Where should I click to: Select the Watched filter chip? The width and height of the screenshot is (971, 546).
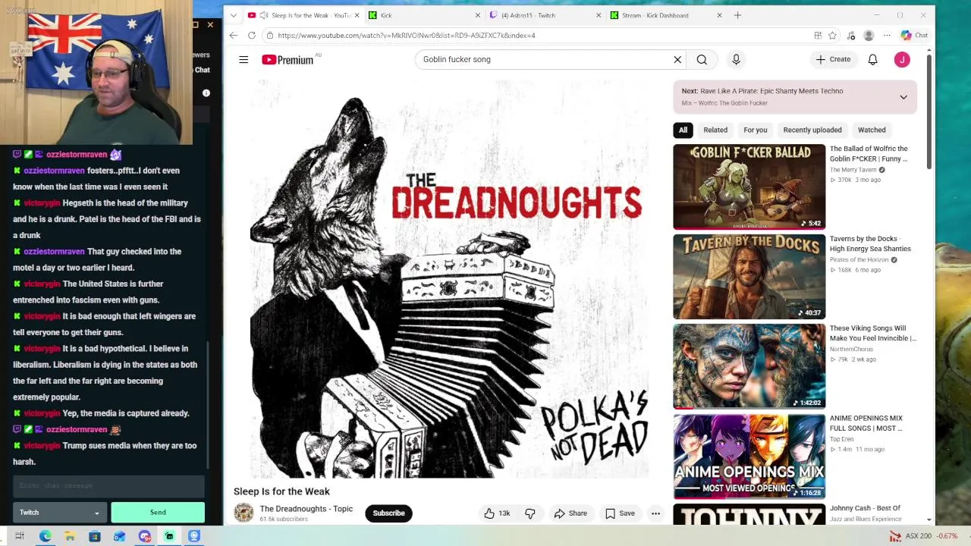tap(872, 130)
